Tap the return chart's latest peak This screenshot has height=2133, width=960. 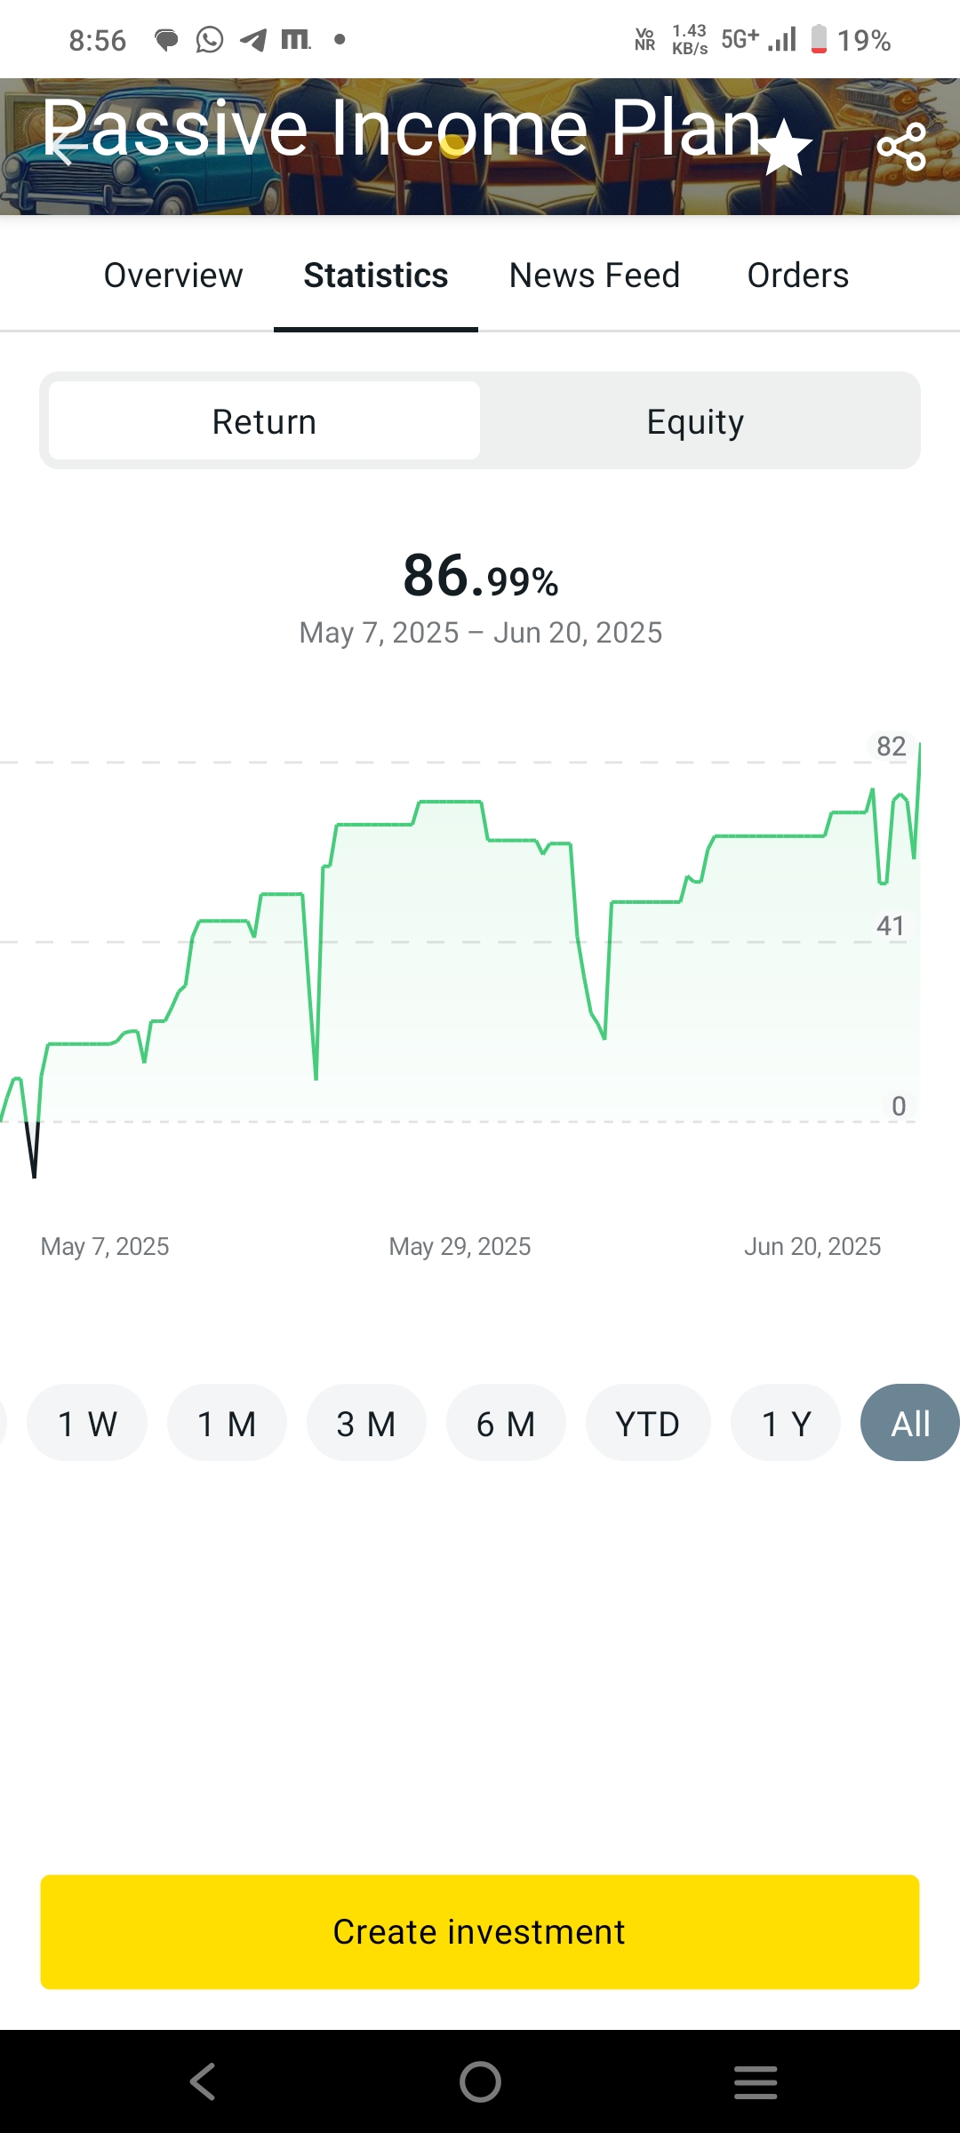tap(919, 745)
